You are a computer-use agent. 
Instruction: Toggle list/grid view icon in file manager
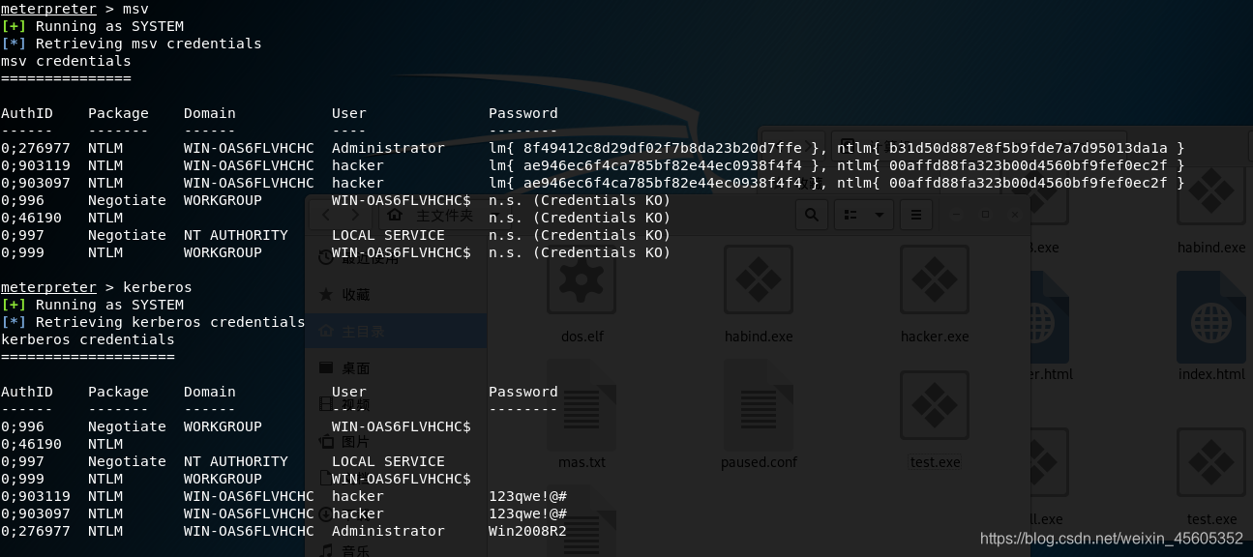tap(850, 214)
